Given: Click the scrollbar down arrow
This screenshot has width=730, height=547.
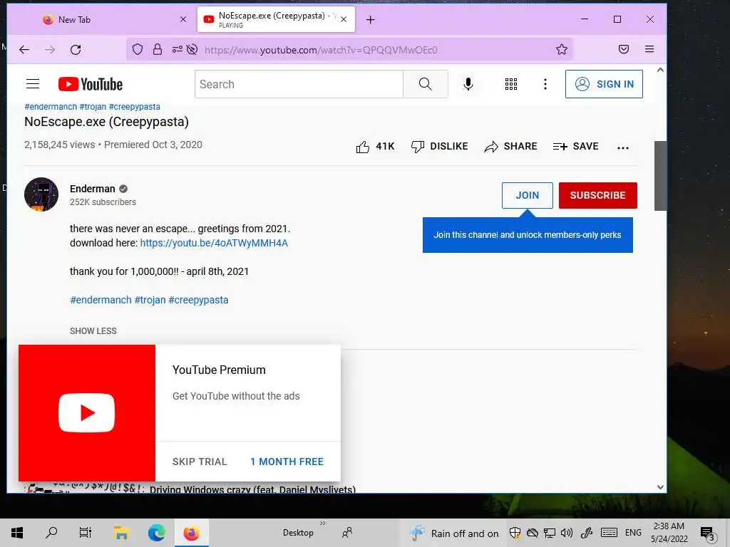Looking at the screenshot, I should 660,487.
